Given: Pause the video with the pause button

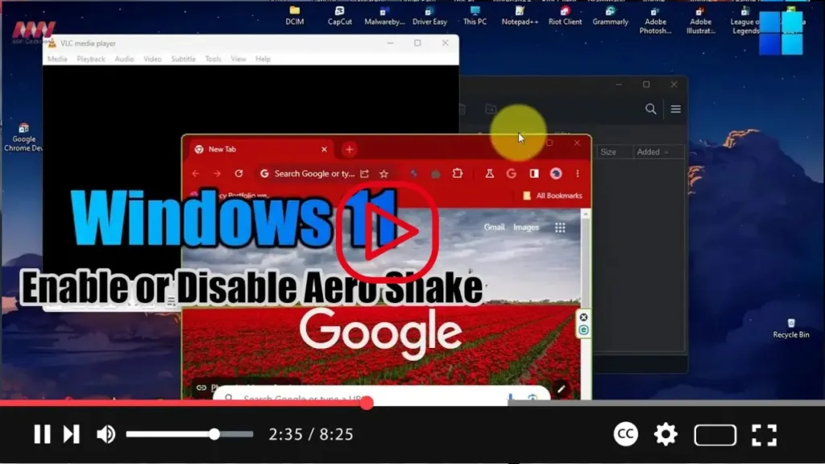Looking at the screenshot, I should pyautogui.click(x=42, y=434).
